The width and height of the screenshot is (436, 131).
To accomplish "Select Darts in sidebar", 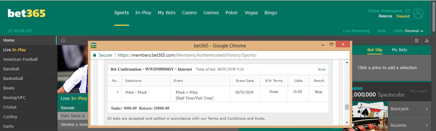I will coord(28,126).
